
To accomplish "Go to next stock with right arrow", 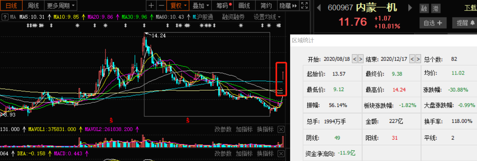I will coord(410,8).
